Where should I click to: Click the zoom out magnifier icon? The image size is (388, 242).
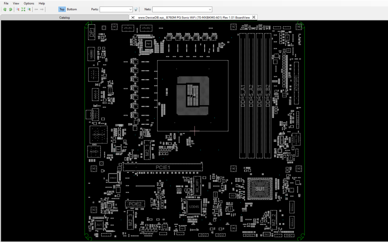click(x=18, y=9)
